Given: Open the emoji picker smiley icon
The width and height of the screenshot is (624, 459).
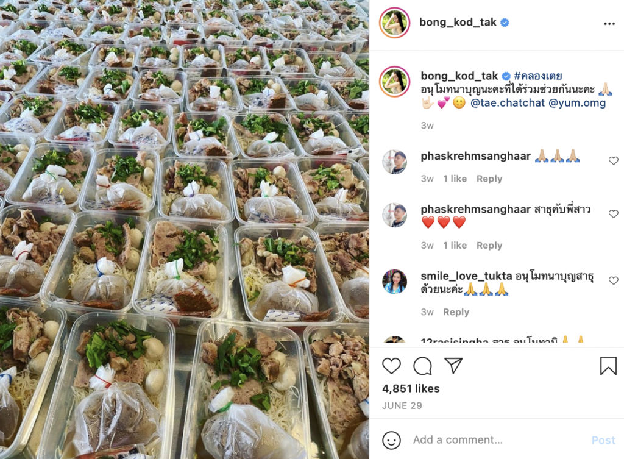Looking at the screenshot, I should (391, 440).
